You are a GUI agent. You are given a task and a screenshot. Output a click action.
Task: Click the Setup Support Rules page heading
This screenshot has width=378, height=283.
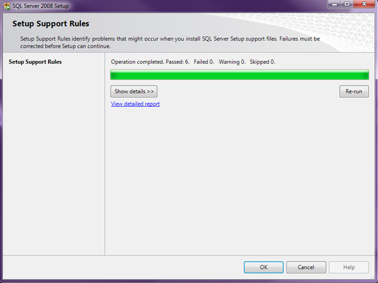click(51, 24)
